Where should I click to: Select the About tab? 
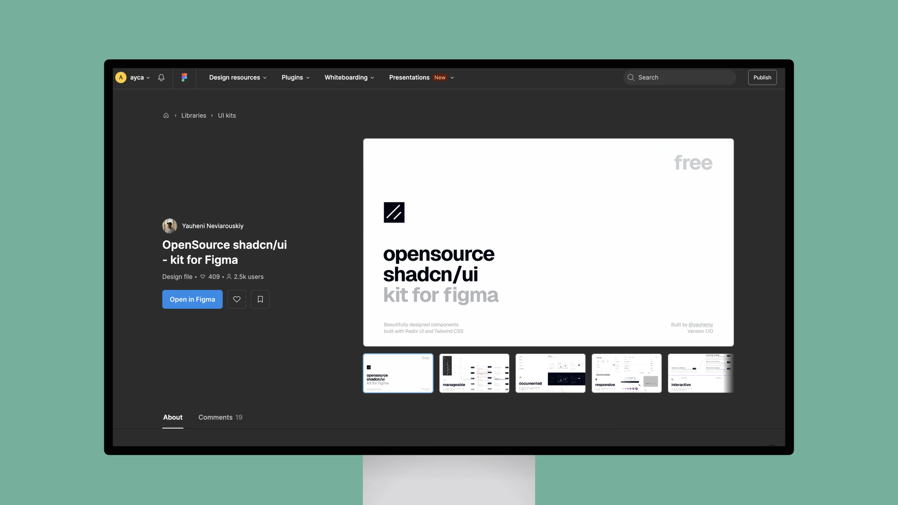coord(172,418)
